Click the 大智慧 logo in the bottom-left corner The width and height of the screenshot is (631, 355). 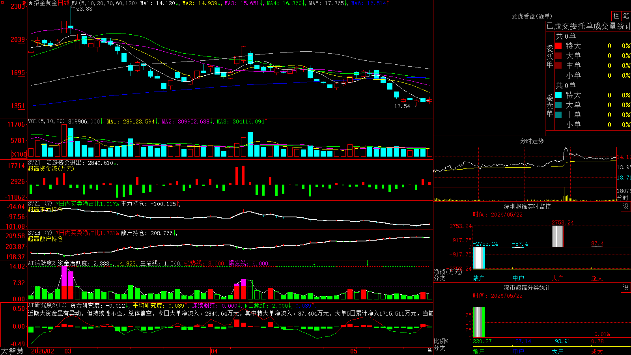12,351
